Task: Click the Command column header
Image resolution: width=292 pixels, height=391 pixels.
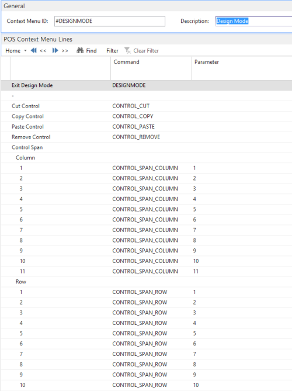Action: 151,68
